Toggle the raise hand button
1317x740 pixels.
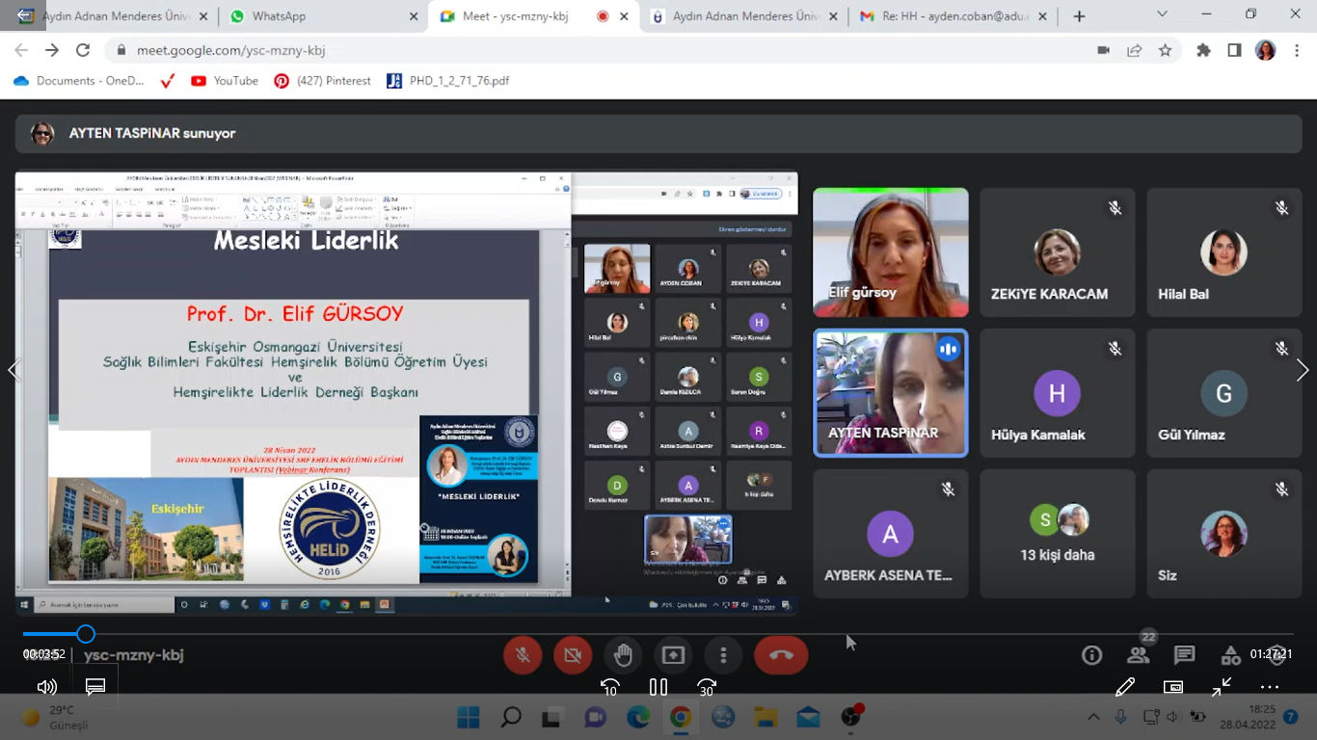pyautogui.click(x=623, y=655)
